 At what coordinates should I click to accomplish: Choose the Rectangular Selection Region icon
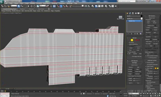25,6
